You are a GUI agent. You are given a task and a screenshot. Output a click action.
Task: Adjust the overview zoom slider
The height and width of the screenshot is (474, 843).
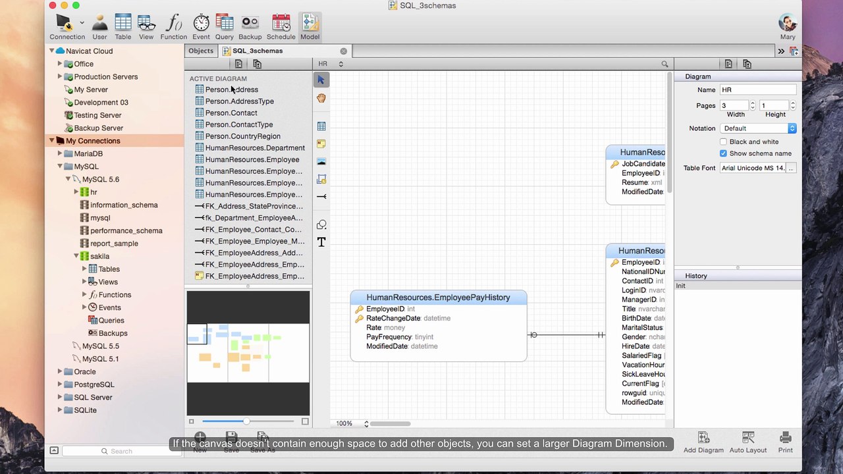(248, 421)
